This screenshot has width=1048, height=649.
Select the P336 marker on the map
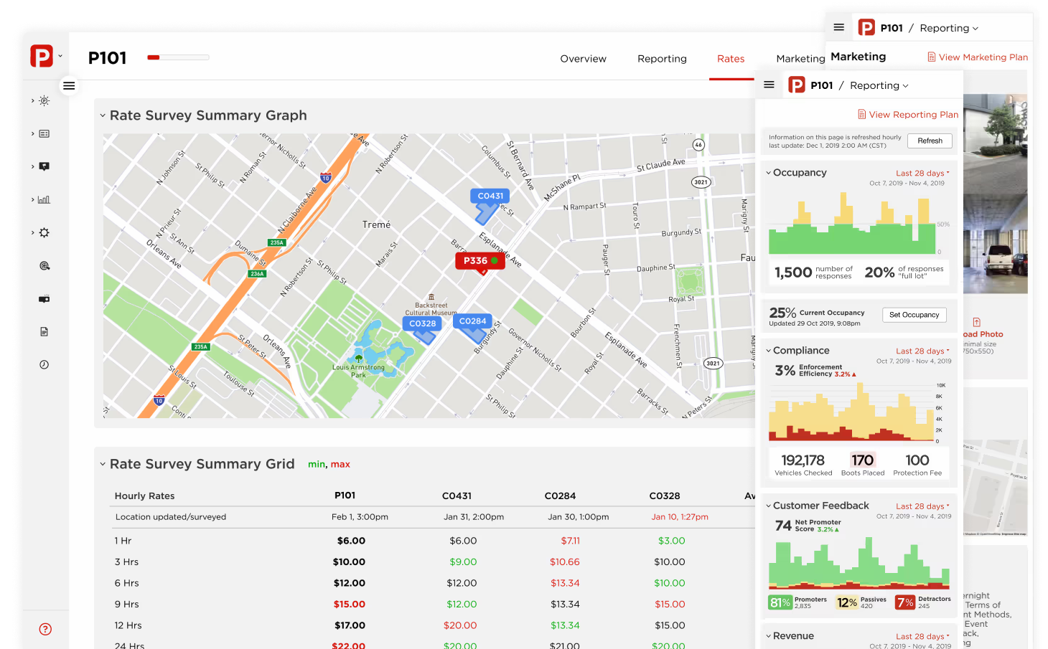[479, 261]
